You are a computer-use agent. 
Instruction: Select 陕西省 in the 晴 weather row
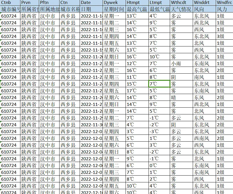point(30,97)
